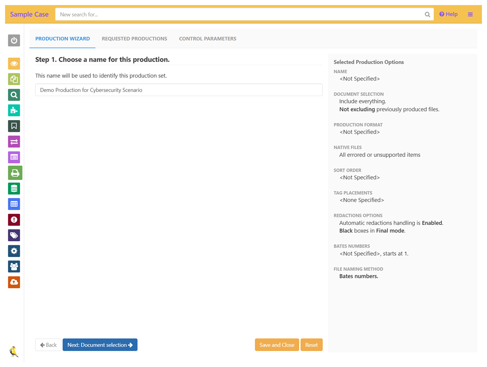487x367 pixels.
Task: Open the gear settings sidebar icon
Action: tap(14, 251)
